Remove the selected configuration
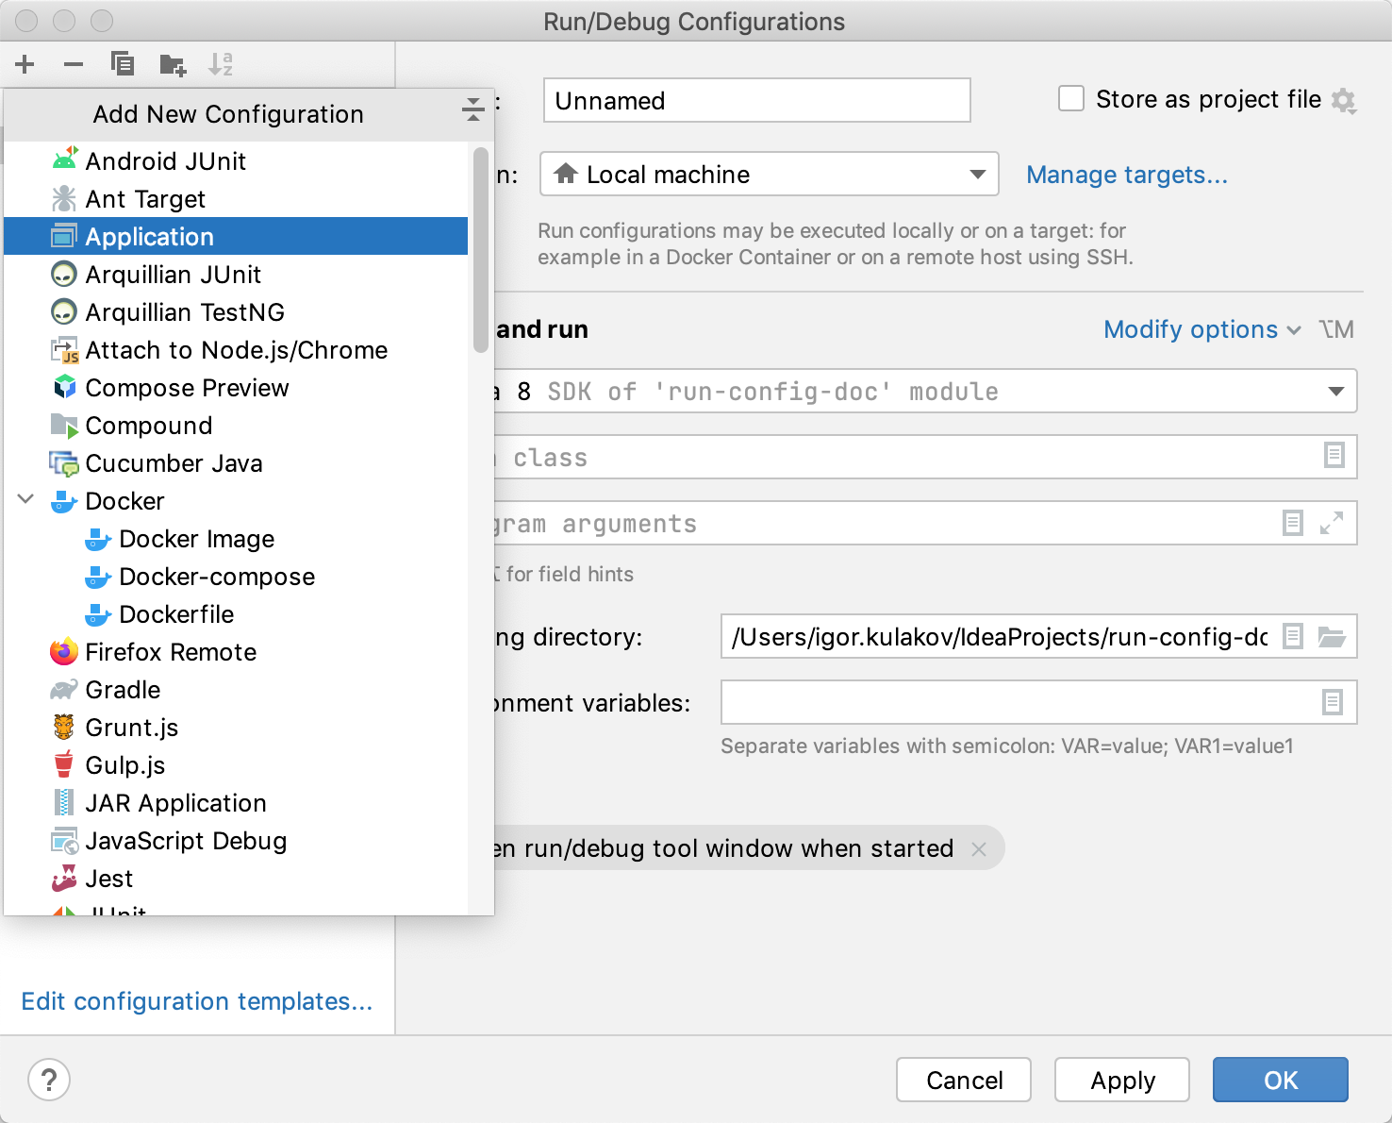This screenshot has height=1123, width=1392. 73,64
